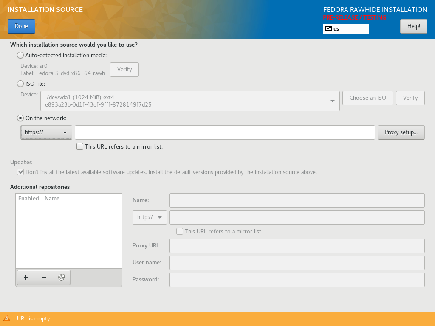This screenshot has width=435, height=326.
Task: Click Verify button next to Choose an ISO
Action: [x=410, y=98]
